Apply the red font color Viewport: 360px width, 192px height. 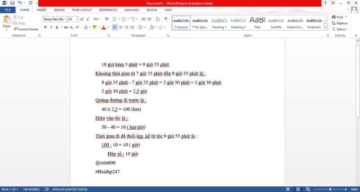coord(104,27)
